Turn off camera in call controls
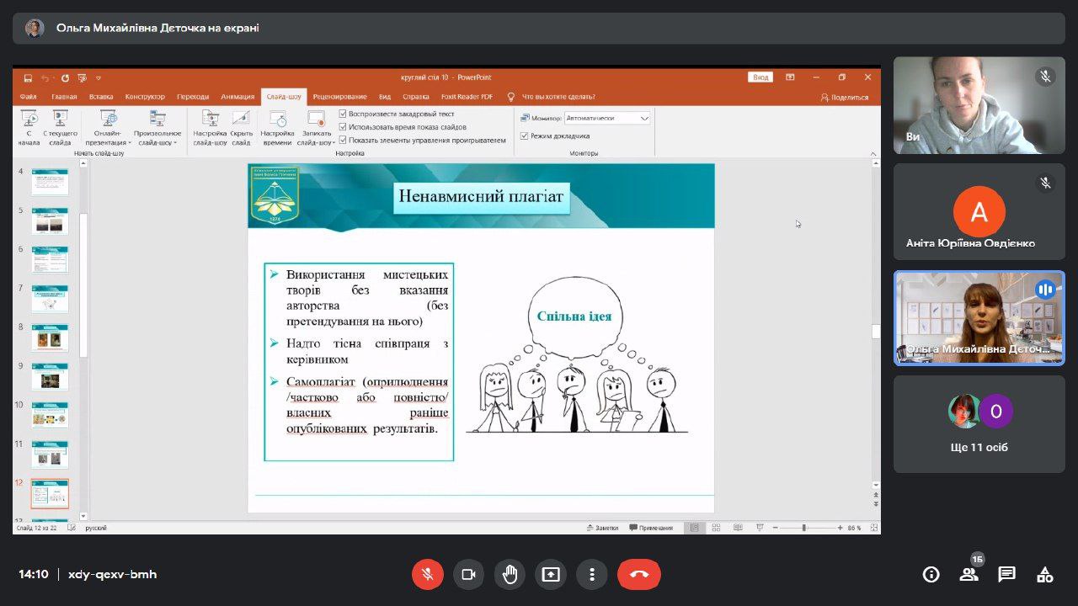1078x606 pixels. (468, 574)
